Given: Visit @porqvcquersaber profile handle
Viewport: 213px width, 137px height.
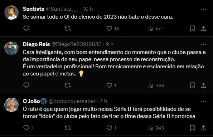Looking at the screenshot, I should click(72, 101).
